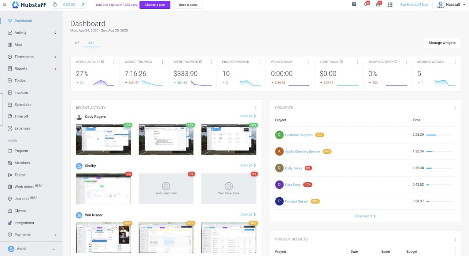This screenshot has width=469, height=256.
Task: Switch to the ME tab
Action: point(77,43)
